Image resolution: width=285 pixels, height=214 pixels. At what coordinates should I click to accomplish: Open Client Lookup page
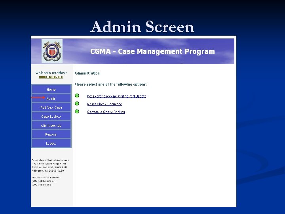tap(51, 125)
